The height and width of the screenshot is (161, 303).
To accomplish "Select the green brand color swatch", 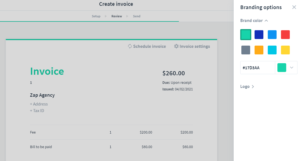I will (x=245, y=34).
